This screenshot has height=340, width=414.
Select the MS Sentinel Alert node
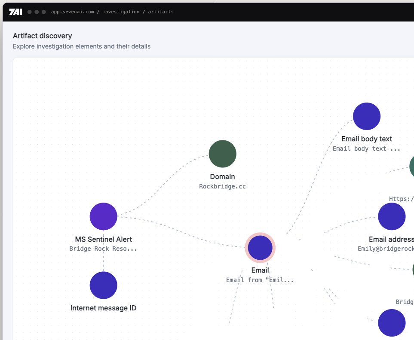(x=103, y=216)
